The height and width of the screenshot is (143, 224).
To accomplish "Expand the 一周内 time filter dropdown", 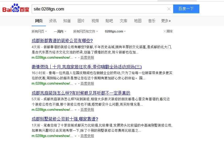I will (60, 31).
